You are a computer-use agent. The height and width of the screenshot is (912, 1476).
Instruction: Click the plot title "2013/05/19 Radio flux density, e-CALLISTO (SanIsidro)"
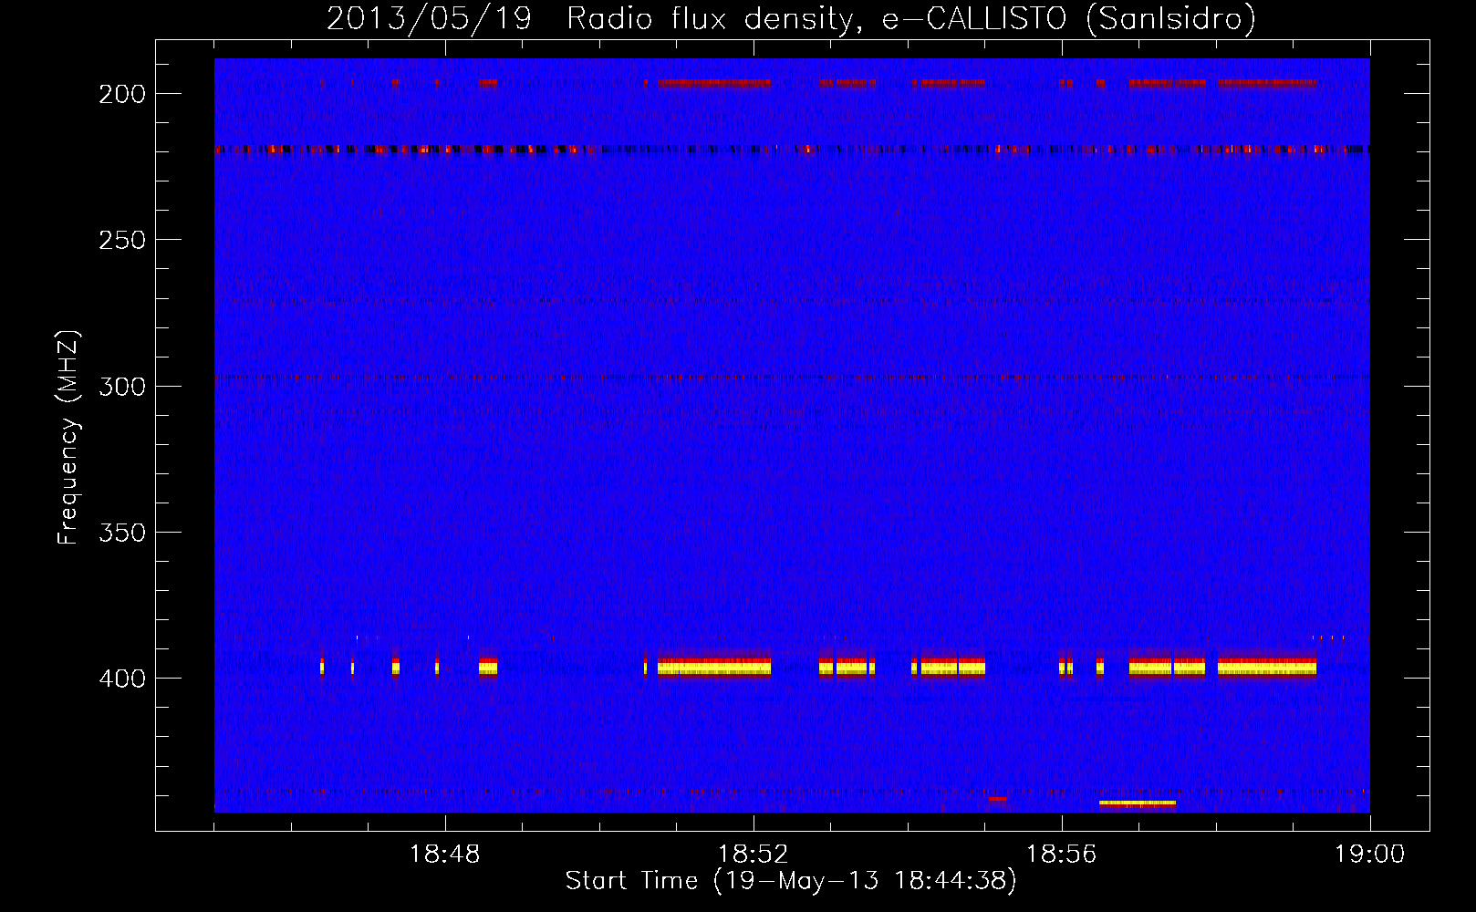pyautogui.click(x=791, y=18)
